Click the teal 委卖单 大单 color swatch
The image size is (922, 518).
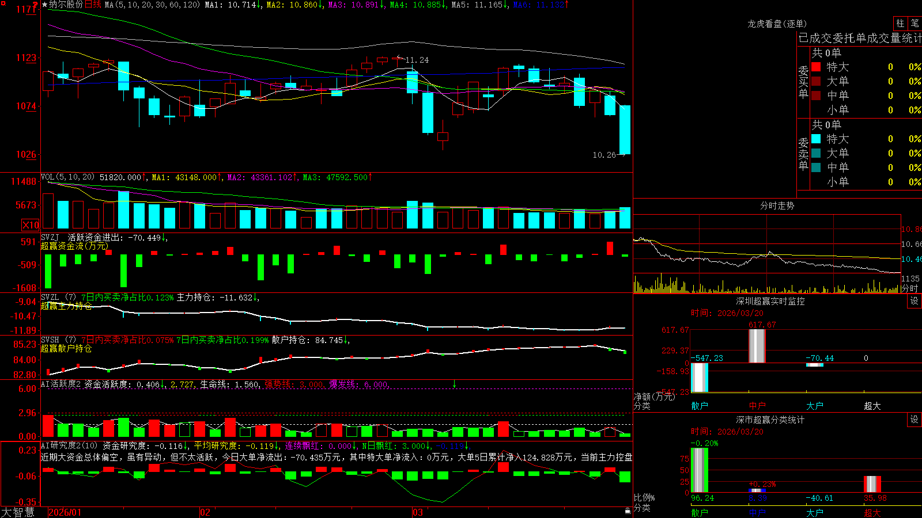(816, 153)
